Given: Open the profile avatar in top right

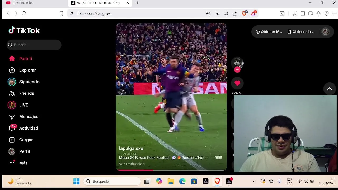Looking at the screenshot, I should tap(325, 32).
